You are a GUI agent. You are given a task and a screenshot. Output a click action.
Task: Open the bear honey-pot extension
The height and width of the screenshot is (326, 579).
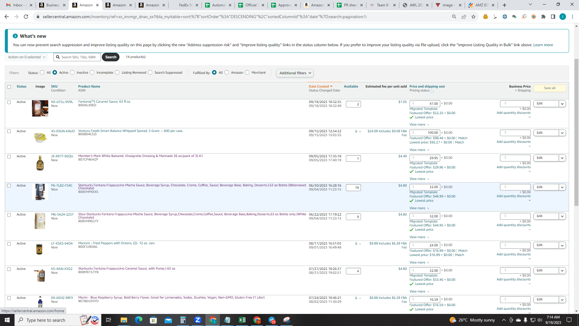[486, 17]
